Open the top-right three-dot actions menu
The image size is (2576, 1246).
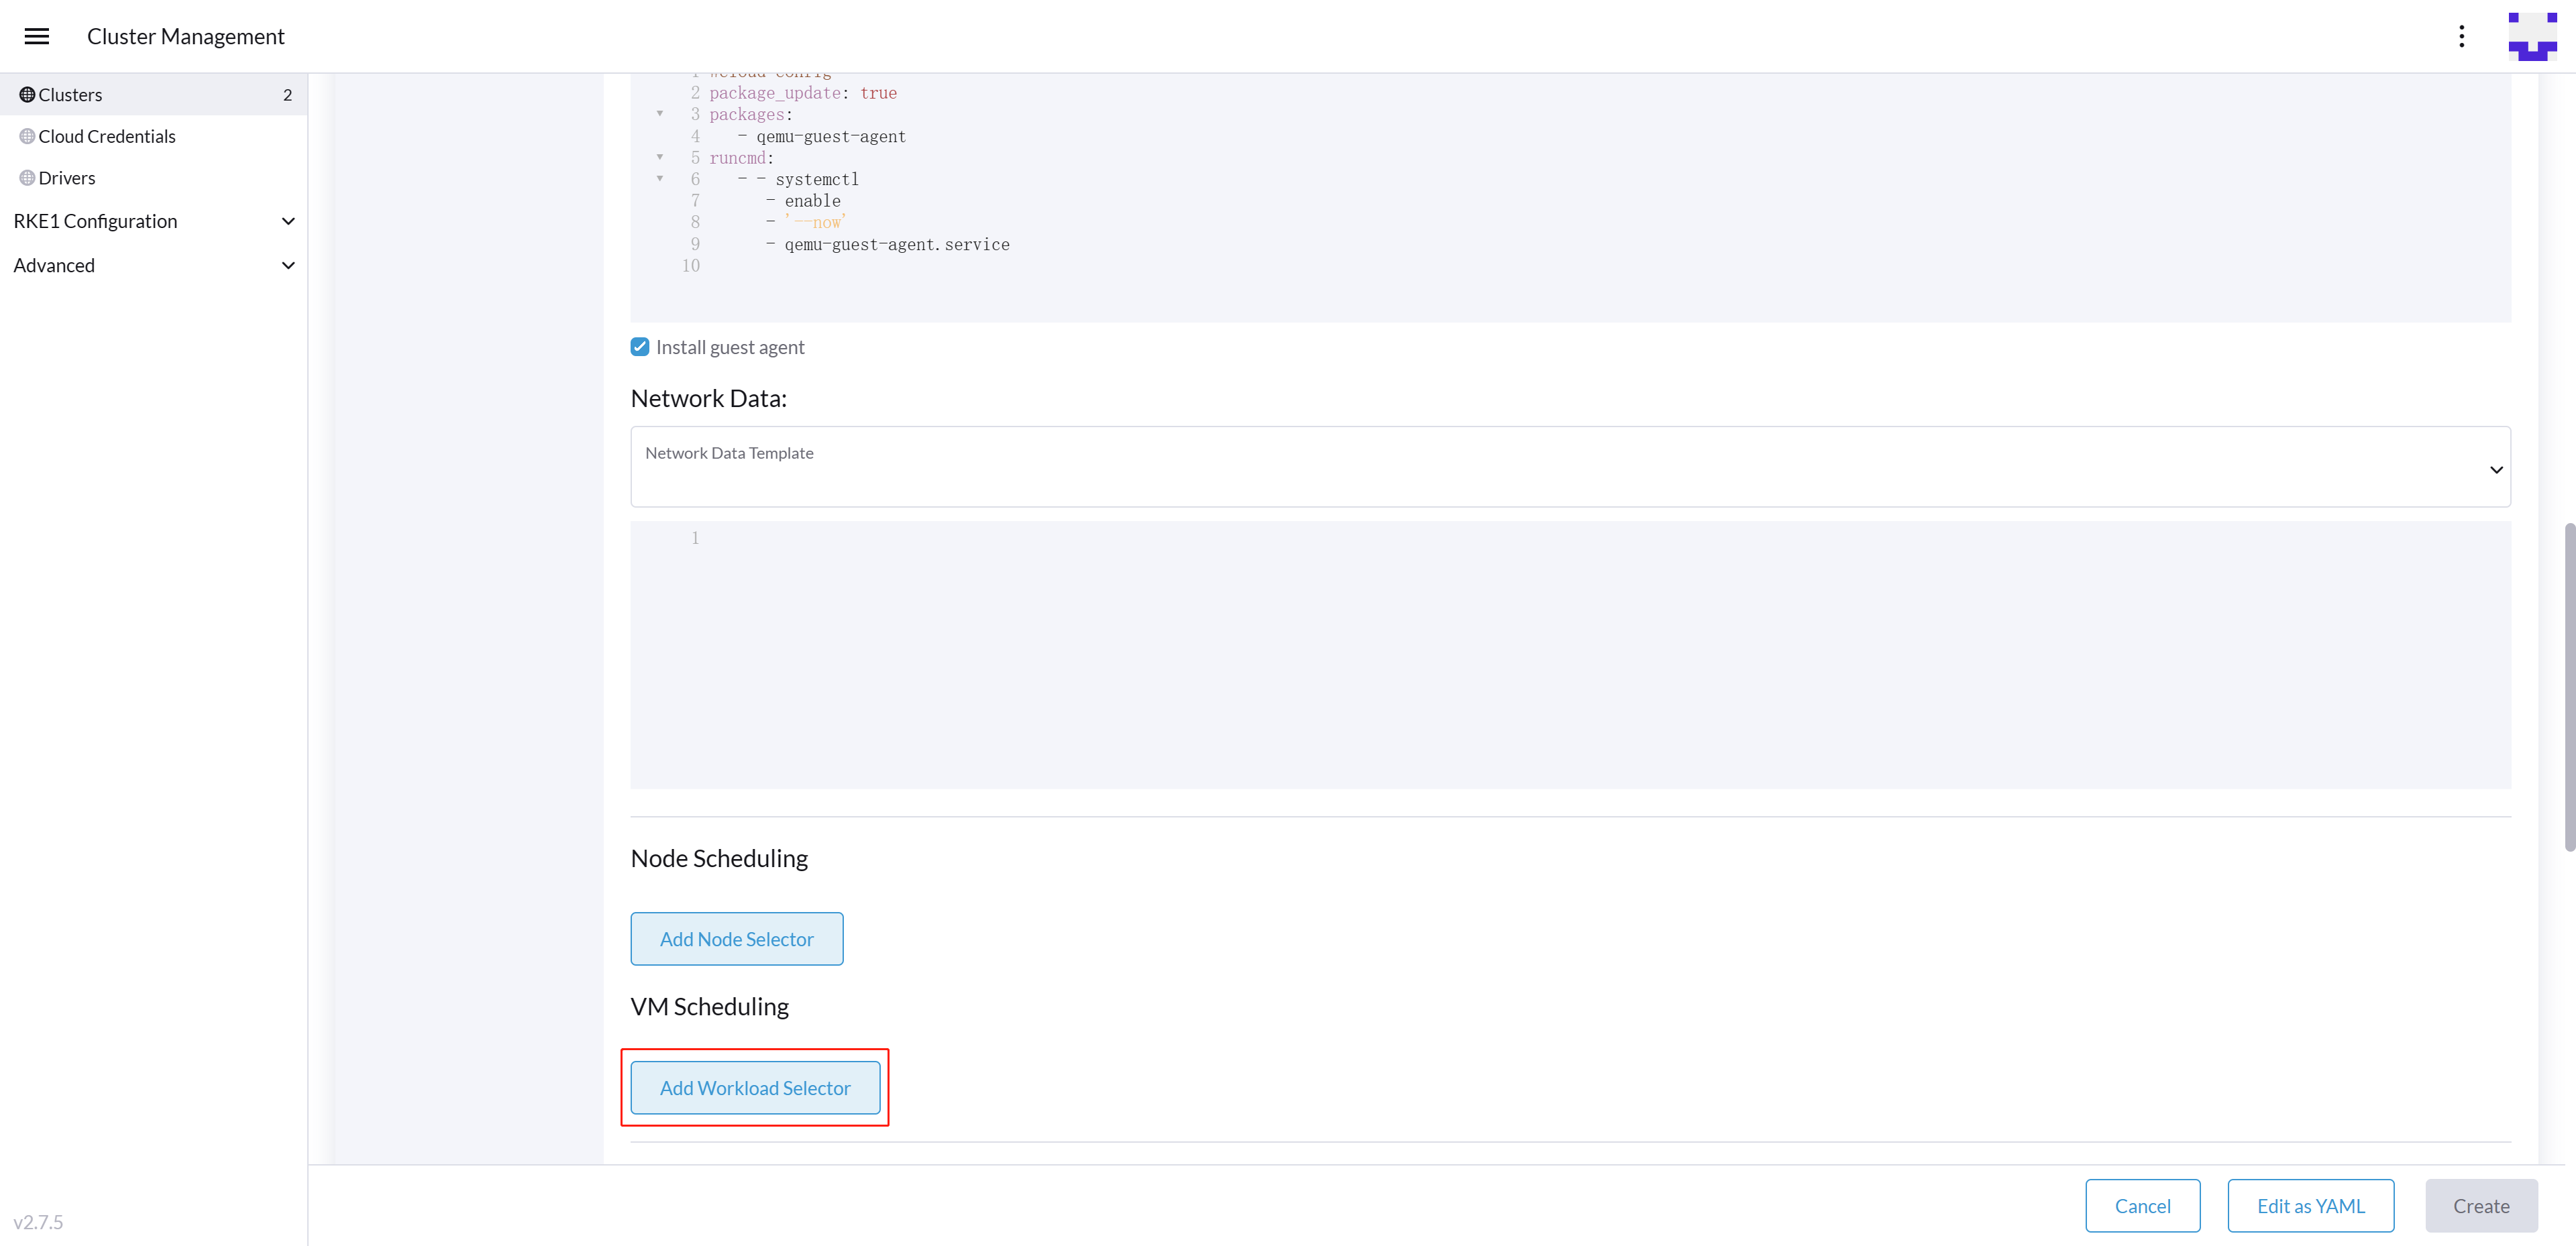click(2462, 36)
